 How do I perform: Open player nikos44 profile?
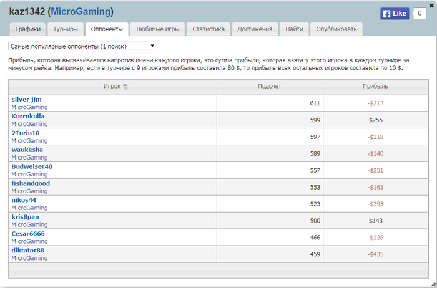tap(24, 199)
